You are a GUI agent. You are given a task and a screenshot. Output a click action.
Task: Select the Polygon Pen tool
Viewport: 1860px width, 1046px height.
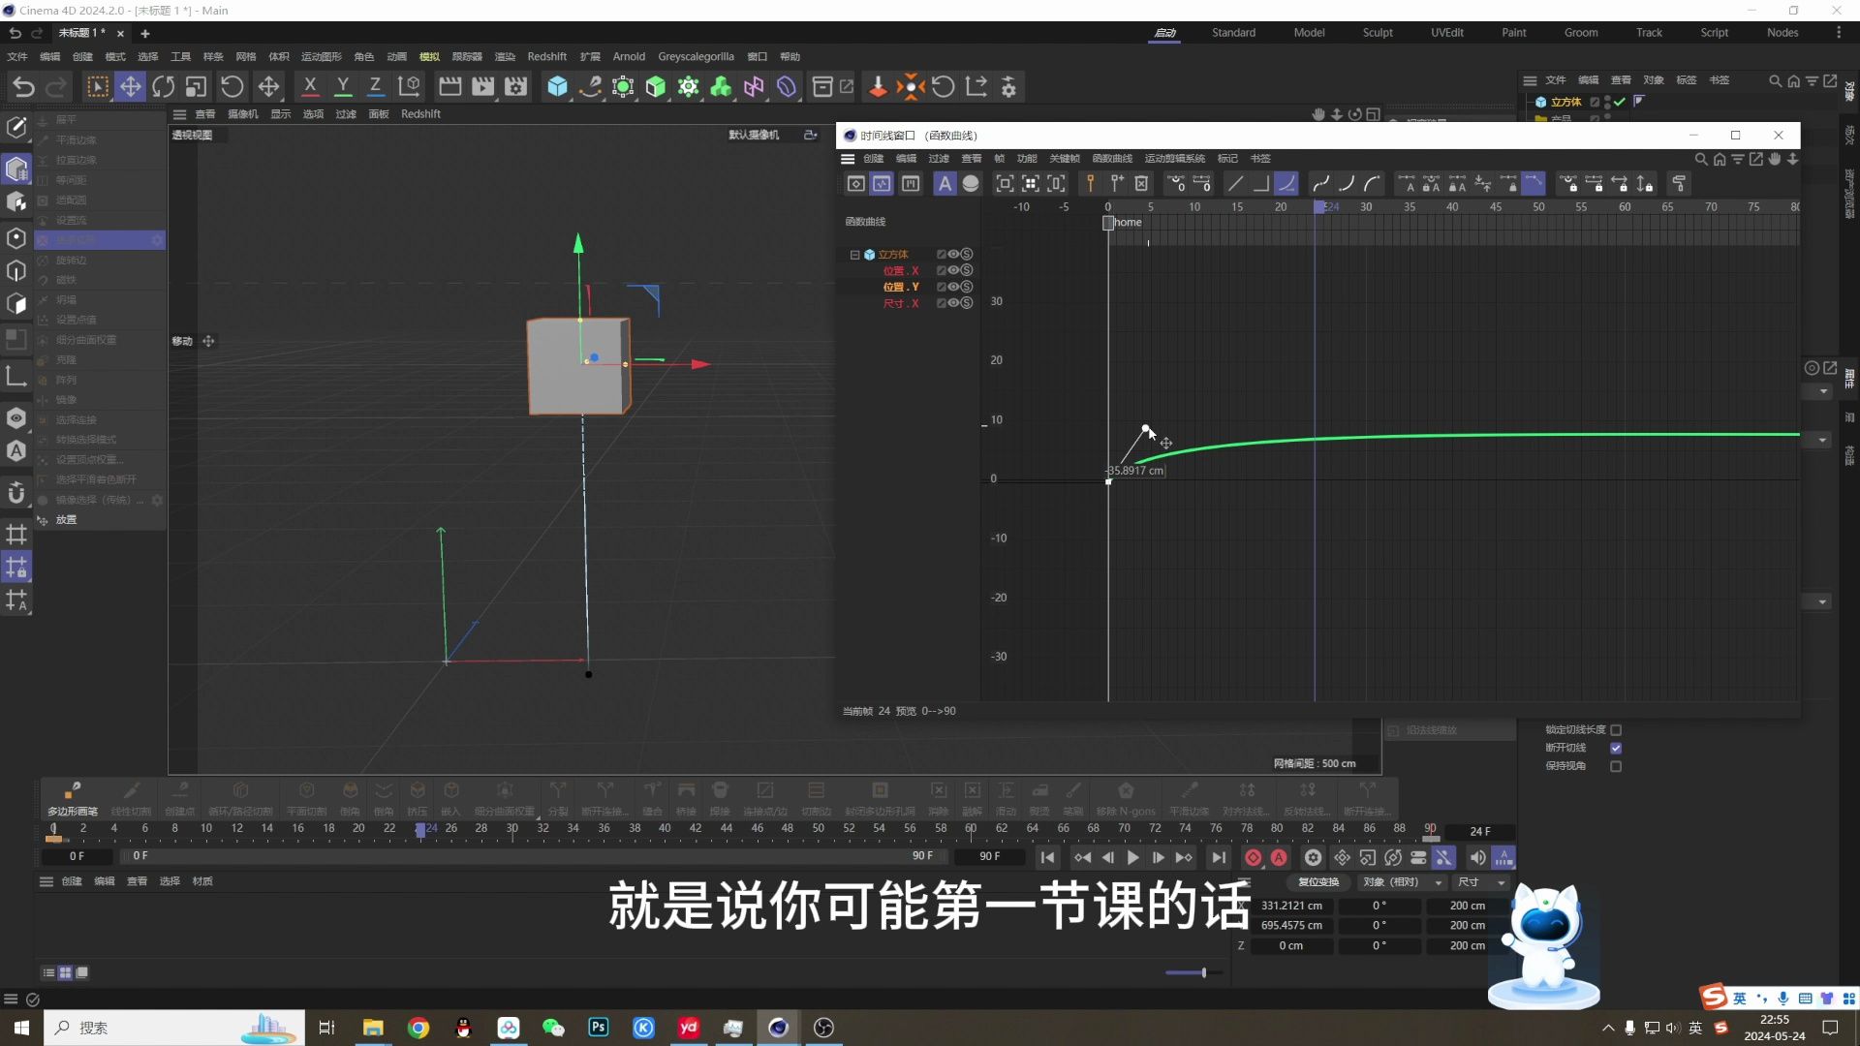pos(71,791)
